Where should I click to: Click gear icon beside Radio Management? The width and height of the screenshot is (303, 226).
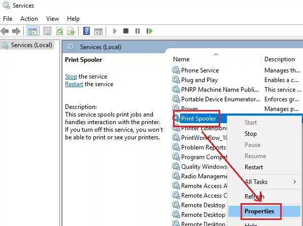[176, 176]
